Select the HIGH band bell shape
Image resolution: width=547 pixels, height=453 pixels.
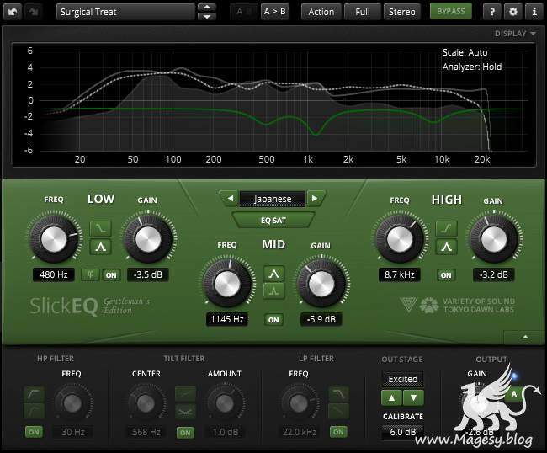pos(446,247)
